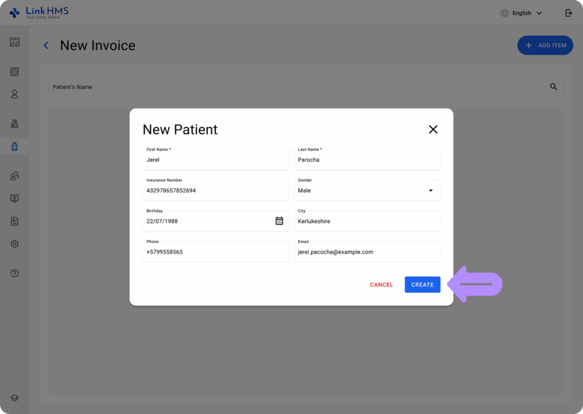This screenshot has height=414, width=583.
Task: Click the graduation cap icon at sidebar bottom
Action: tap(14, 398)
